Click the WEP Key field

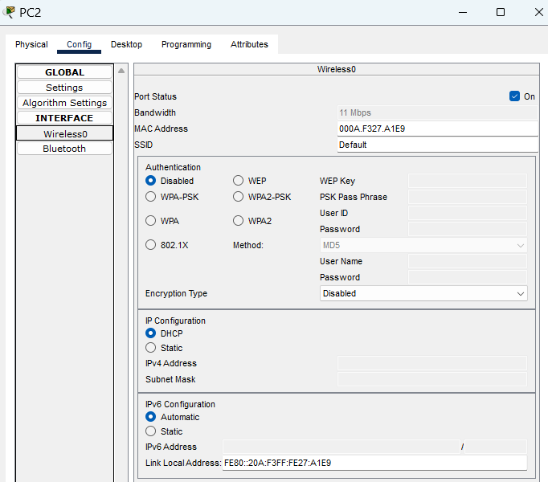468,181
